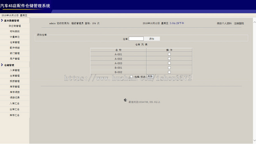Click the up-arrow back-to-top icon
Image resolution: width=256 pixels, height=155 pixels.
[125, 100]
